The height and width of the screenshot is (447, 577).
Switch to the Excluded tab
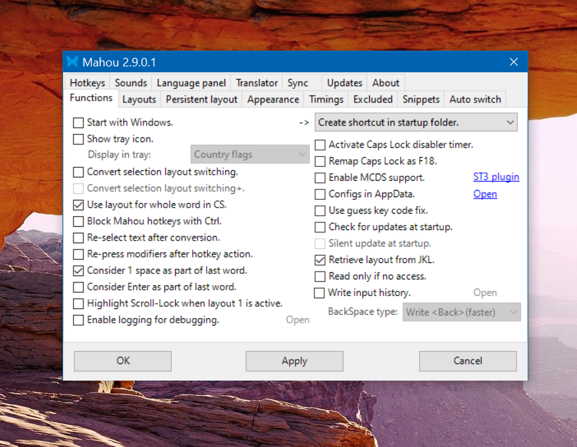[x=373, y=99]
